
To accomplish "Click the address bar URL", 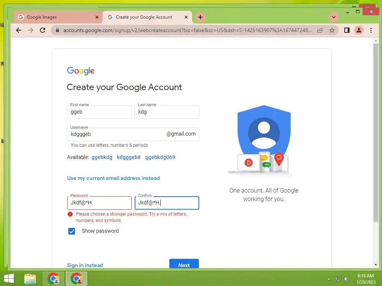I will (187, 30).
